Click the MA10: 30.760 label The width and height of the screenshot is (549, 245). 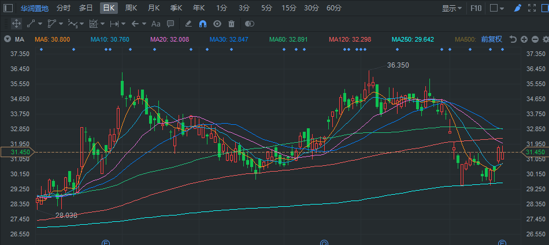(110, 39)
